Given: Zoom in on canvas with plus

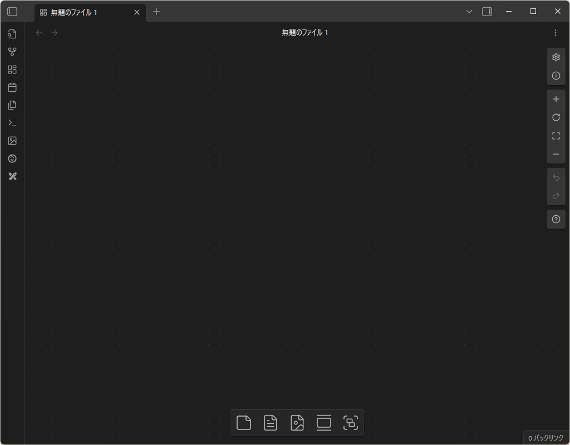Looking at the screenshot, I should pyautogui.click(x=556, y=99).
